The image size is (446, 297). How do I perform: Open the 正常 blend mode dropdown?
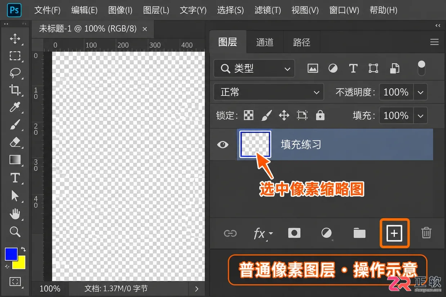coord(269,92)
